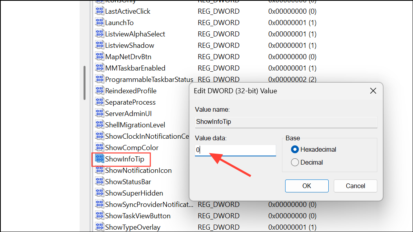Select the Hexadecimal base option
The height and width of the screenshot is (232, 413).
pos(294,149)
